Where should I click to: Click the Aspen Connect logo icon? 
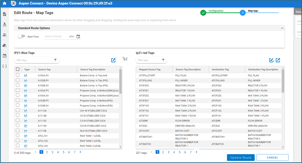point(13,3)
